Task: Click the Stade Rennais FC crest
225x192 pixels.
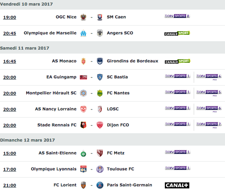Action: tap(83, 125)
